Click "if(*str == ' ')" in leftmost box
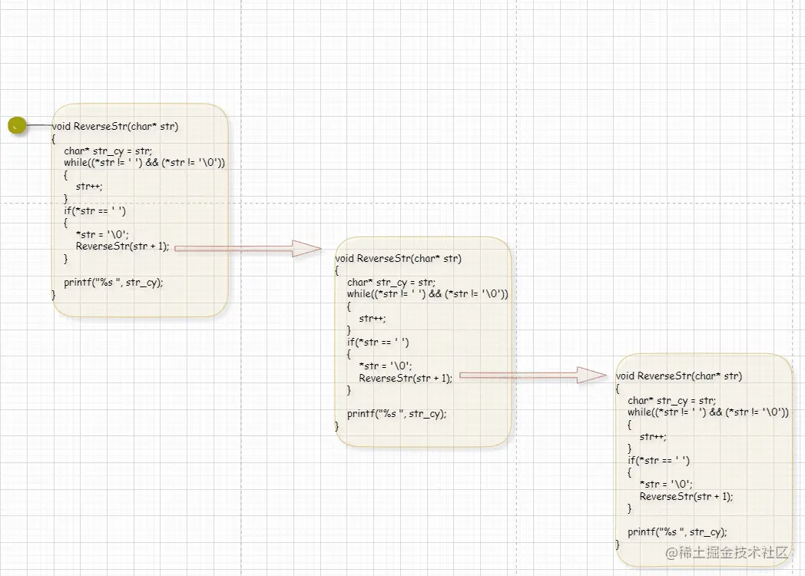Screen dimensions: 805x576 coord(95,210)
